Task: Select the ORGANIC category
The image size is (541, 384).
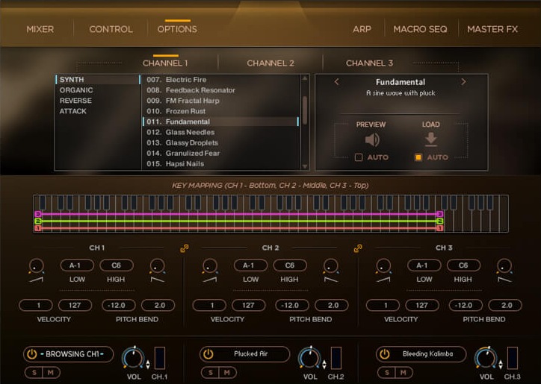Action: tap(76, 90)
